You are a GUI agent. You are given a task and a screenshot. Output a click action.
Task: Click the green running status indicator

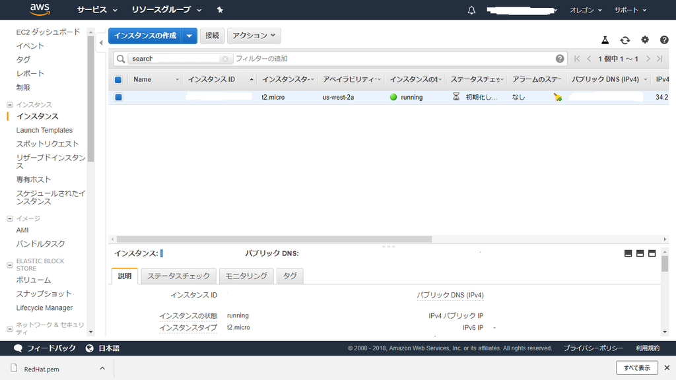pyautogui.click(x=394, y=97)
